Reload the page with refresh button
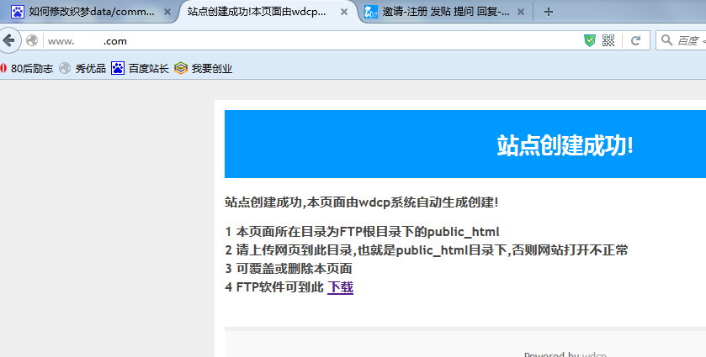The width and height of the screenshot is (706, 357). (636, 40)
